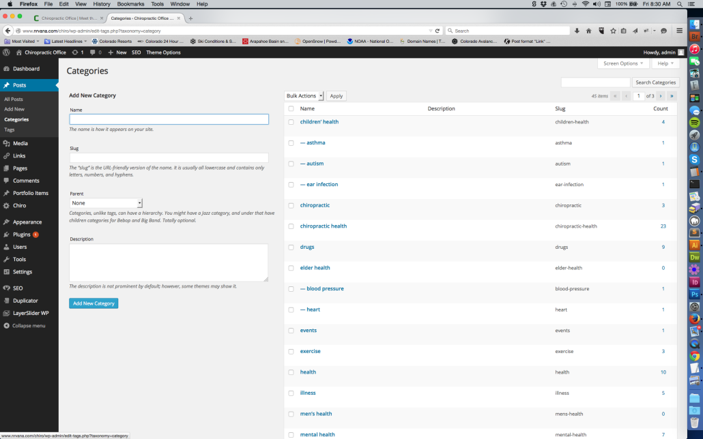Open Plugins via the plug icon

coord(6,234)
